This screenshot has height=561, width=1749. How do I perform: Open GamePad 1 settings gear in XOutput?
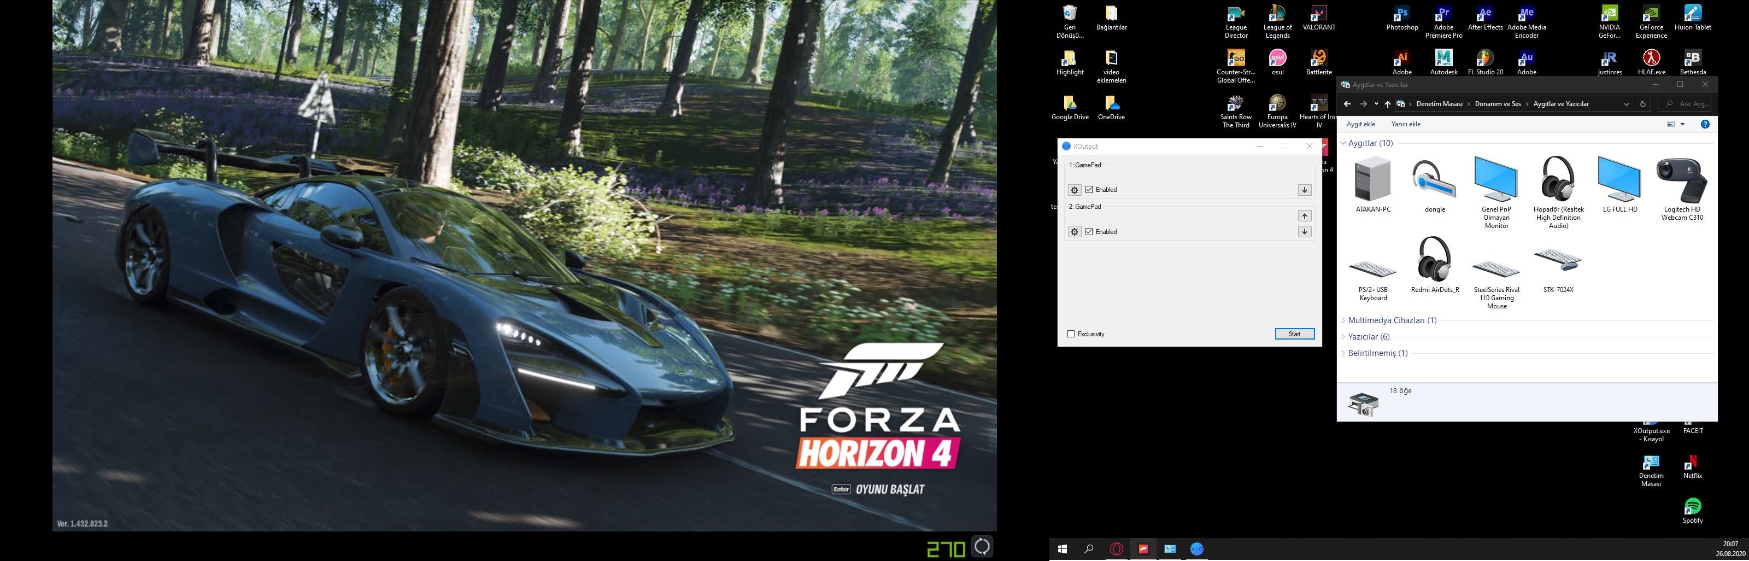(1074, 190)
